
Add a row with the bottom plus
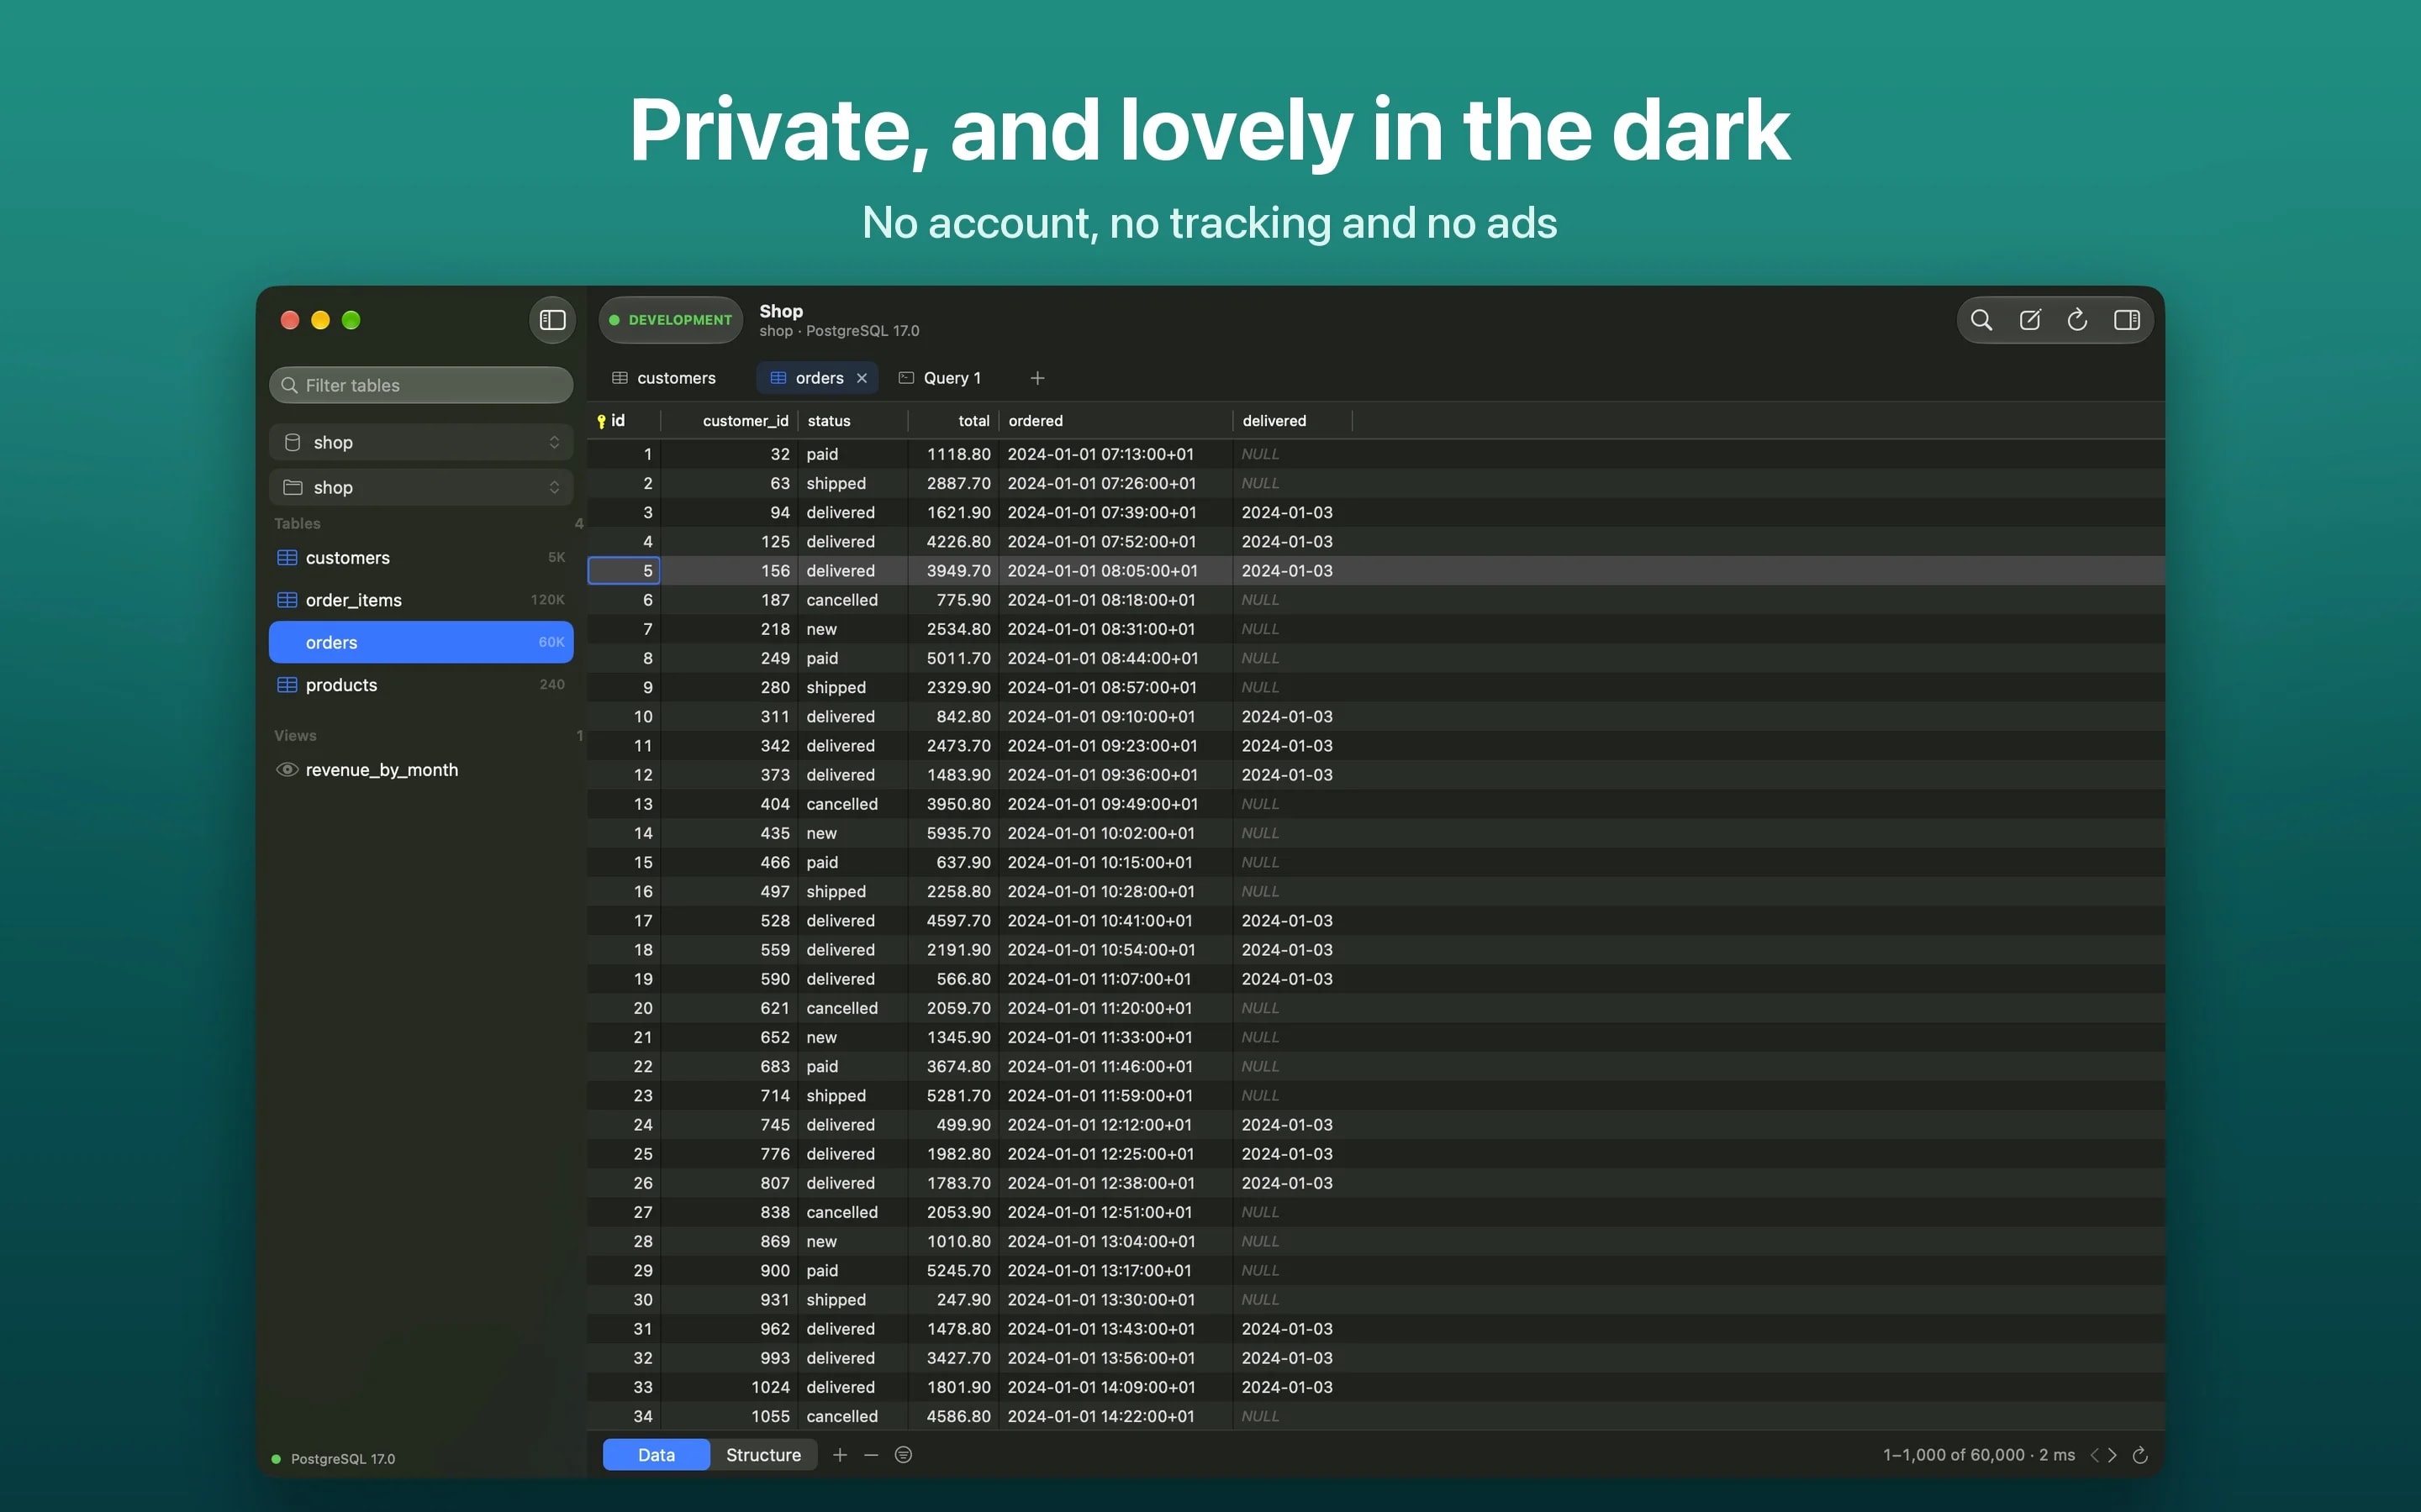click(841, 1455)
